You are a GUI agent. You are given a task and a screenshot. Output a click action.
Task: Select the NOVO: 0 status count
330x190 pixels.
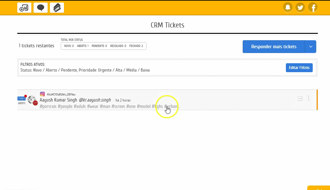coord(69,46)
